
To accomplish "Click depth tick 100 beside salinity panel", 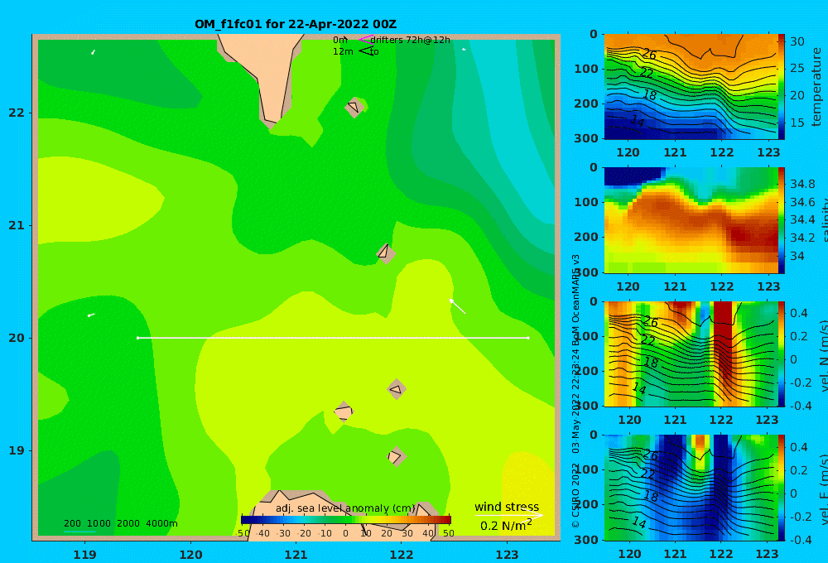I will pos(586,202).
